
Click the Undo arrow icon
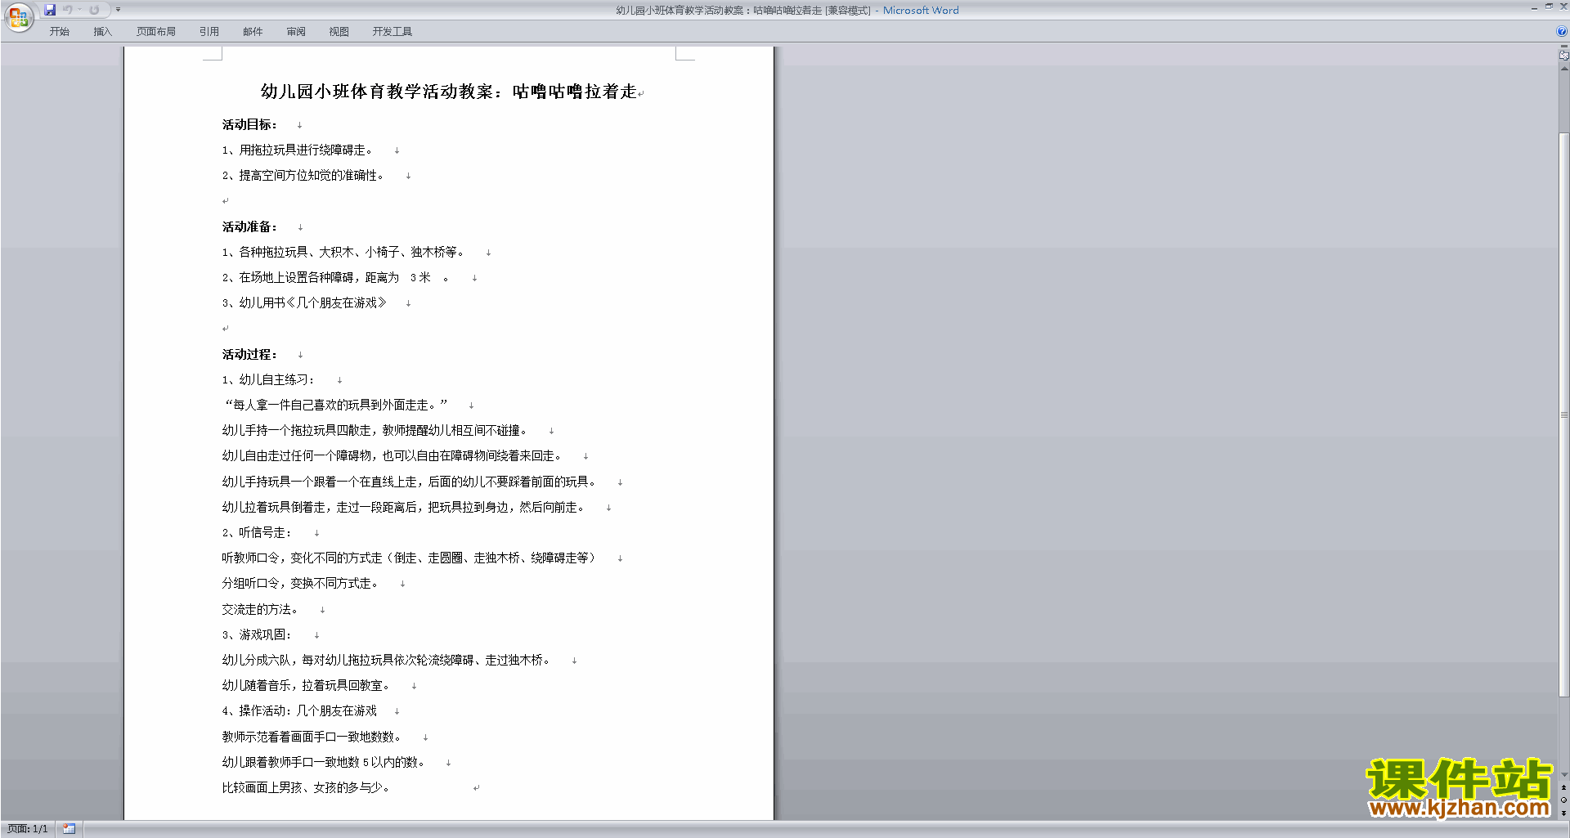coord(68,10)
